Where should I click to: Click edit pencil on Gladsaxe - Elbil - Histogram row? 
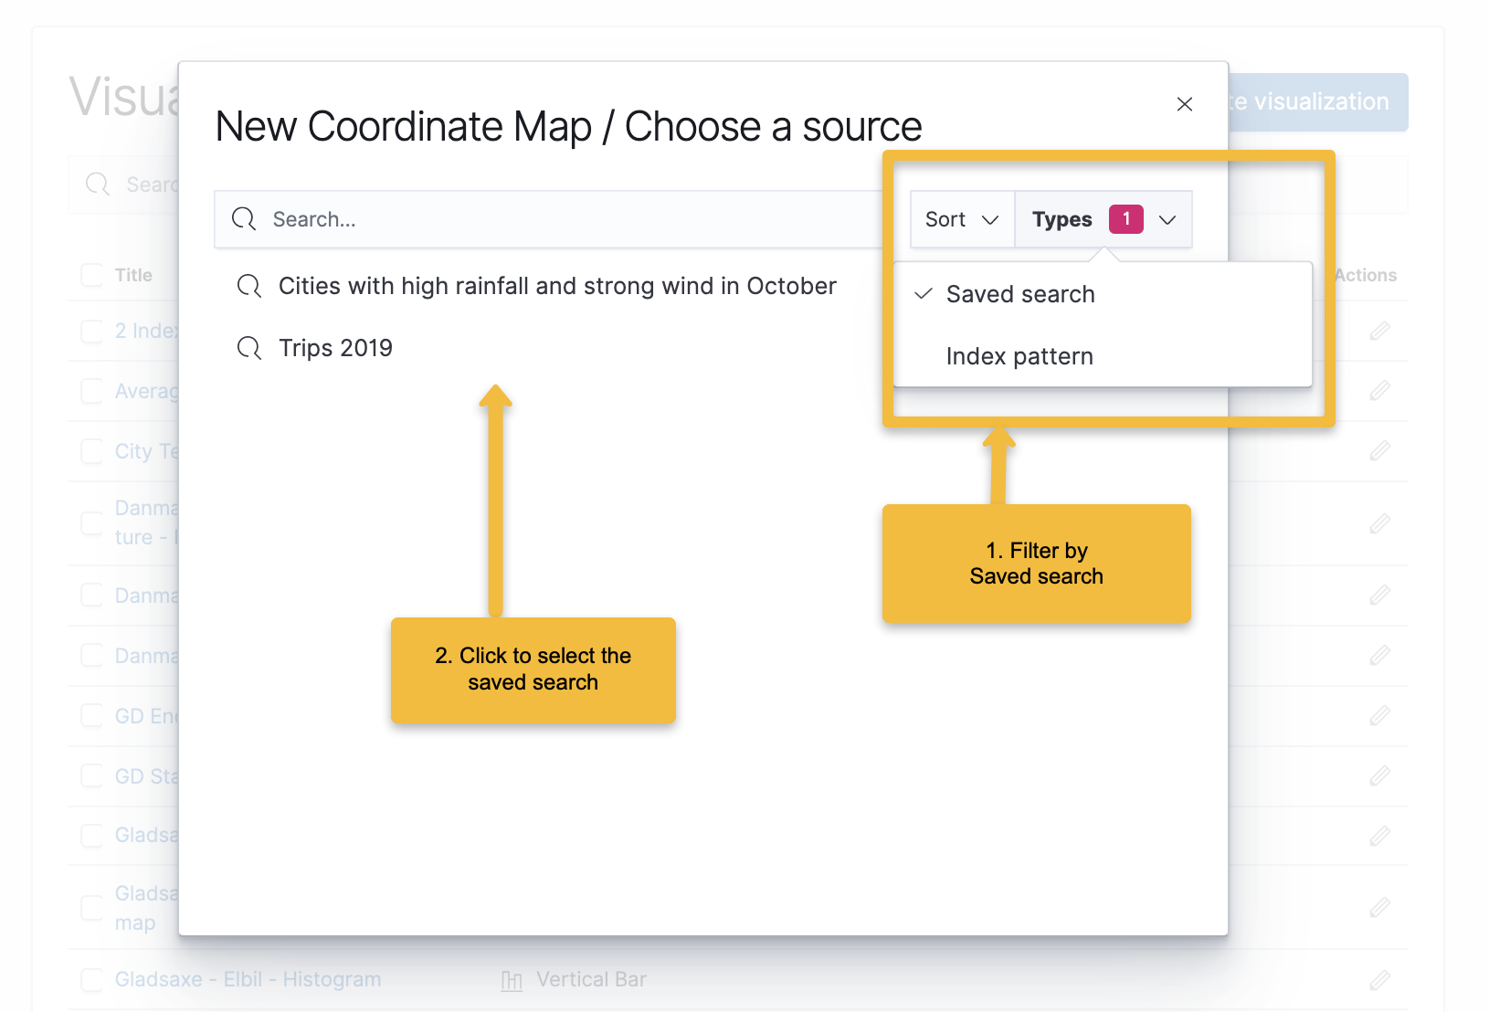point(1379,980)
